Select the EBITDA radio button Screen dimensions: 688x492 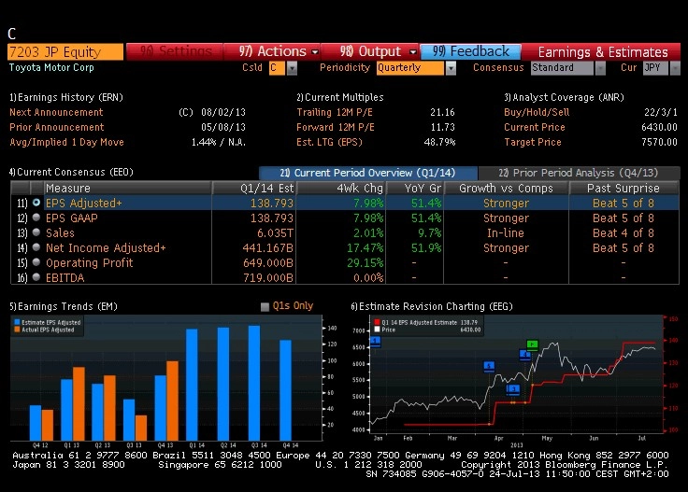(36, 277)
